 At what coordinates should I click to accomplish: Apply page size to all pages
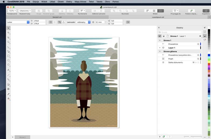click(60, 22)
